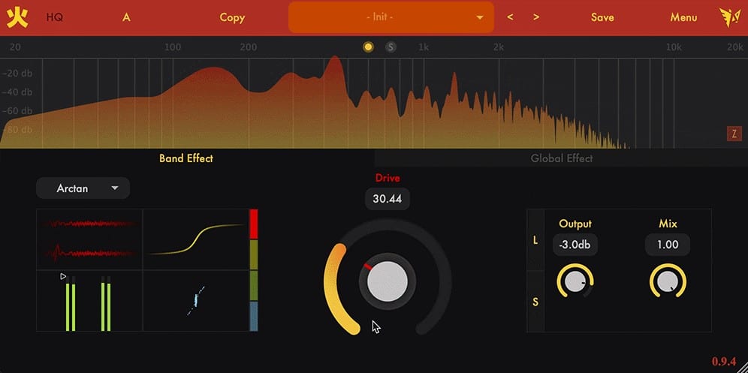This screenshot has height=373, width=748.
Task: Click the distortion shaping curve graph
Action: pyautogui.click(x=196, y=240)
